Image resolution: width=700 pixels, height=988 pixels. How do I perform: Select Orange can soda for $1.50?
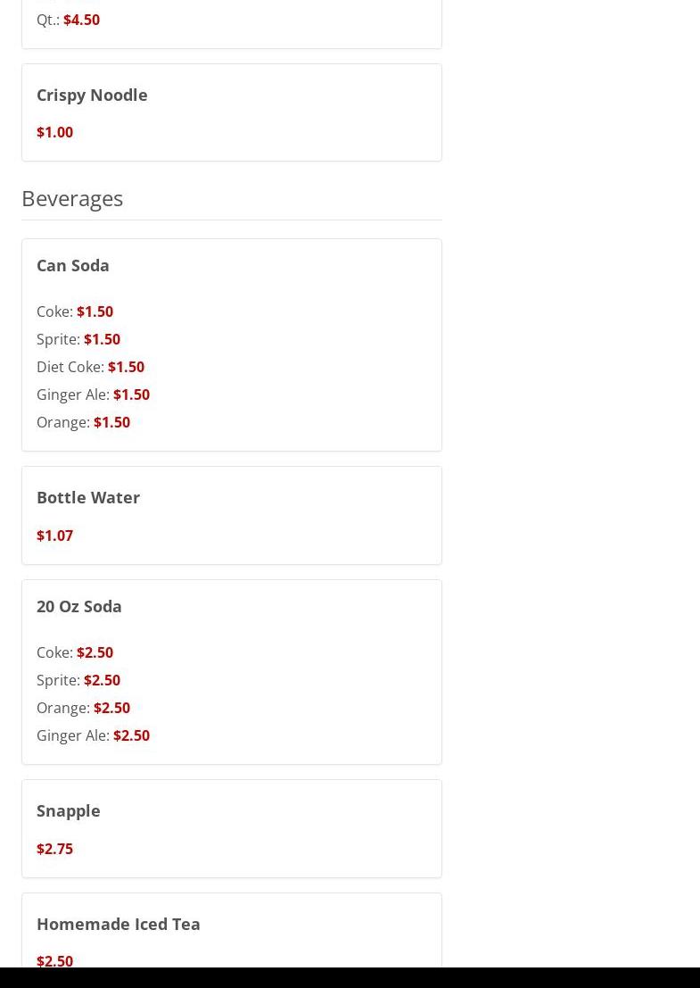pos(83,422)
